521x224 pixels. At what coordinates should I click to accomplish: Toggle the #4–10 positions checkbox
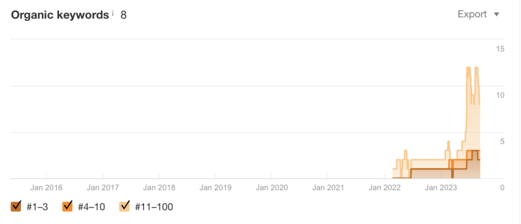click(x=68, y=206)
